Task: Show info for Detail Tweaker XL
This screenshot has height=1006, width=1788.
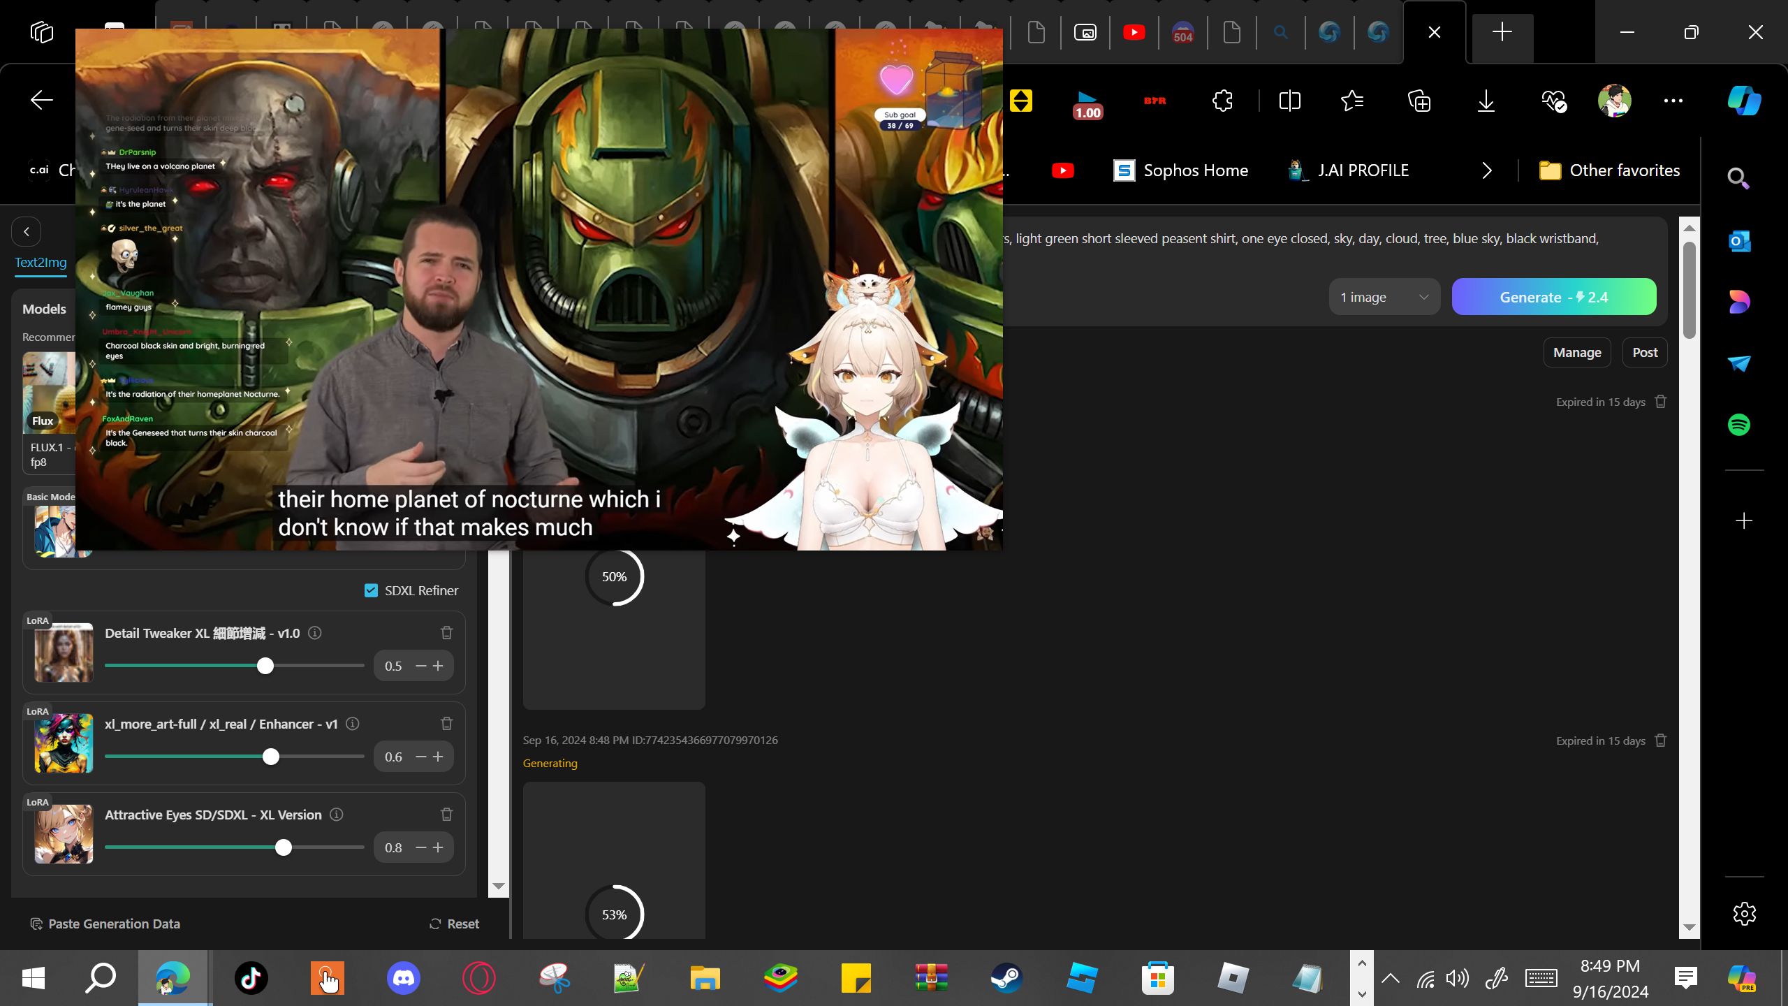Action: [x=315, y=633]
